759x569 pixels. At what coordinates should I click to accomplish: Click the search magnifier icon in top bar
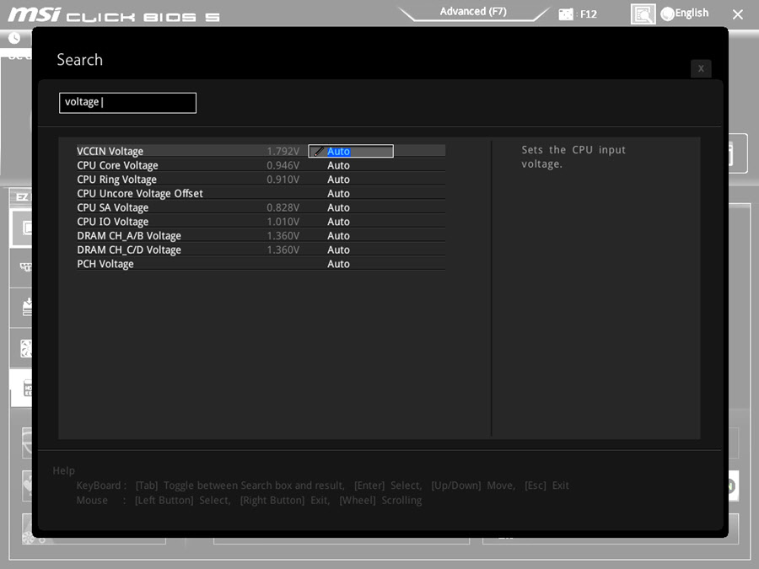(x=643, y=13)
